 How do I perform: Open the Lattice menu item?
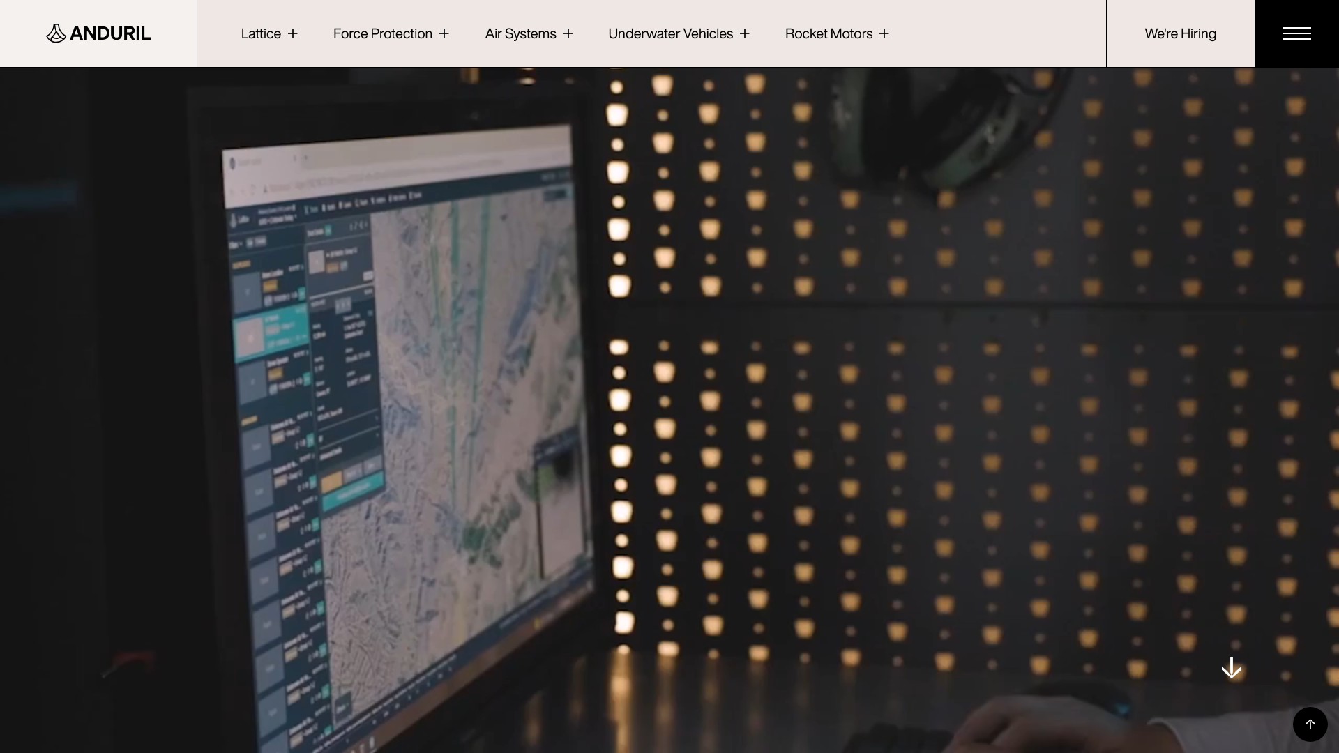261,33
